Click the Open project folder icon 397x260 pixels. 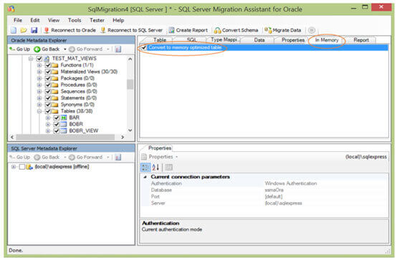click(24, 30)
